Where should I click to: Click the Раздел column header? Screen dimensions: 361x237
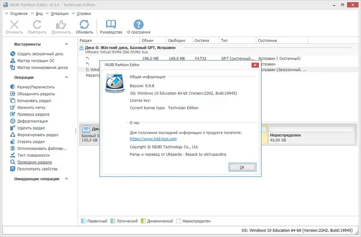click(x=109, y=41)
